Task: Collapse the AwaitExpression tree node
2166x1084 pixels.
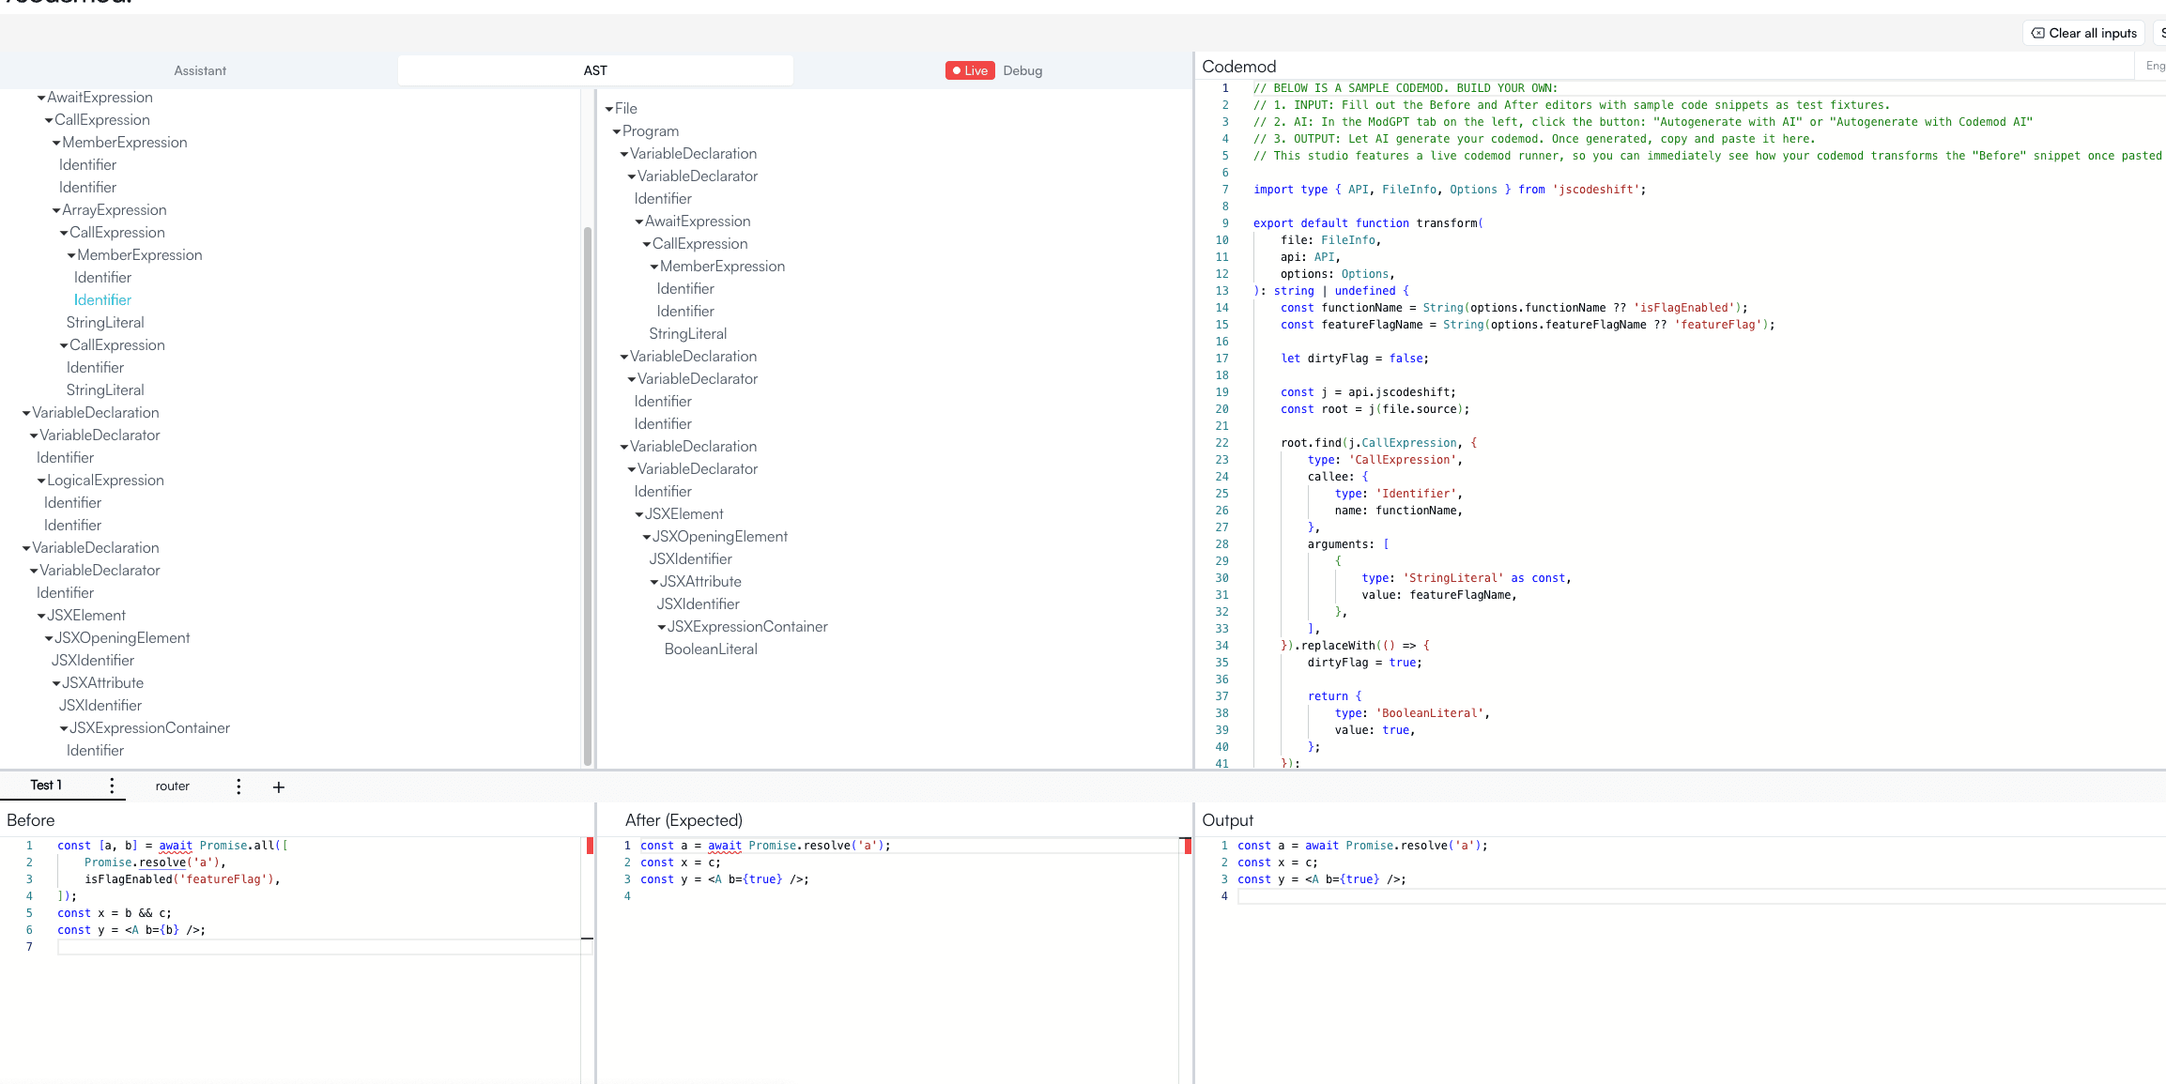Action: coord(41,97)
